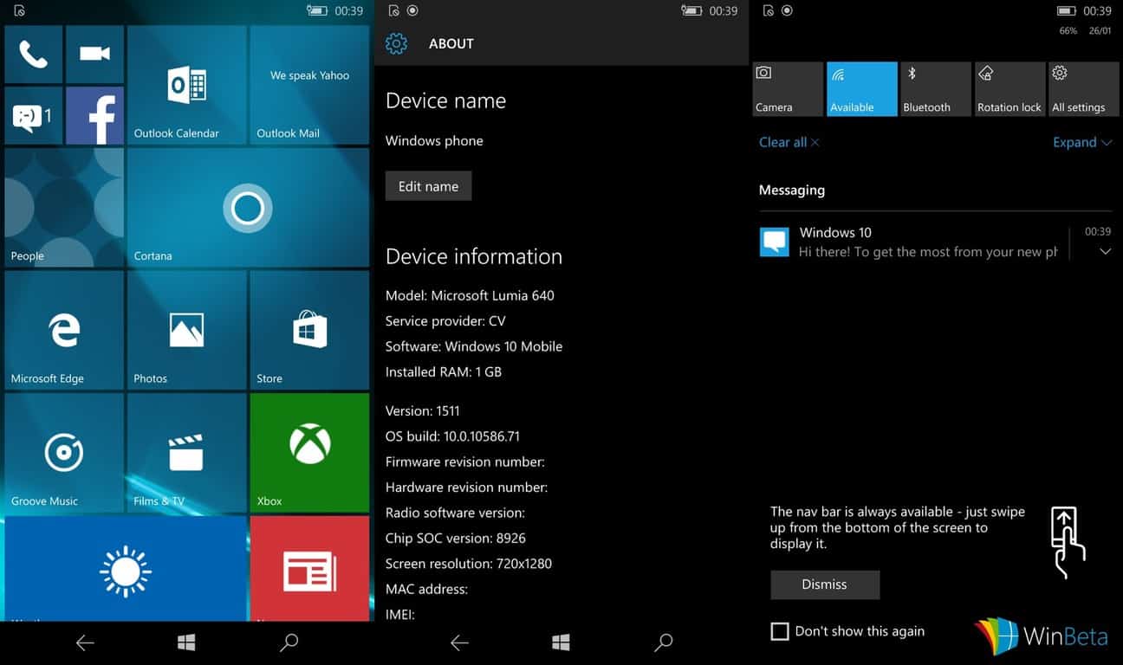Toggle the Available Wi-Fi quick action
Viewport: 1123px width, 665px height.
861,88
